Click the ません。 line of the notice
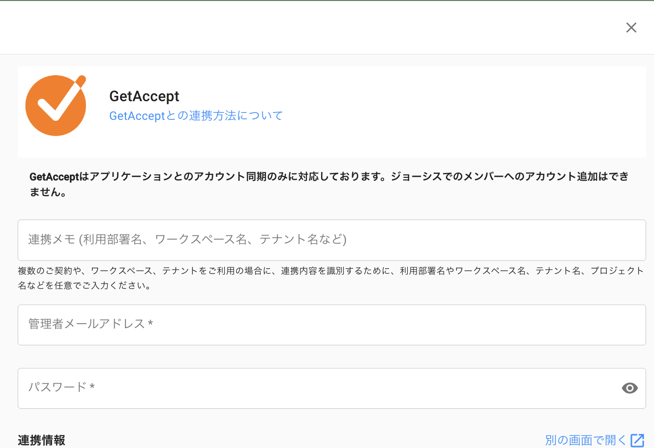Viewport: 654px width, 448px height. pyautogui.click(x=48, y=192)
